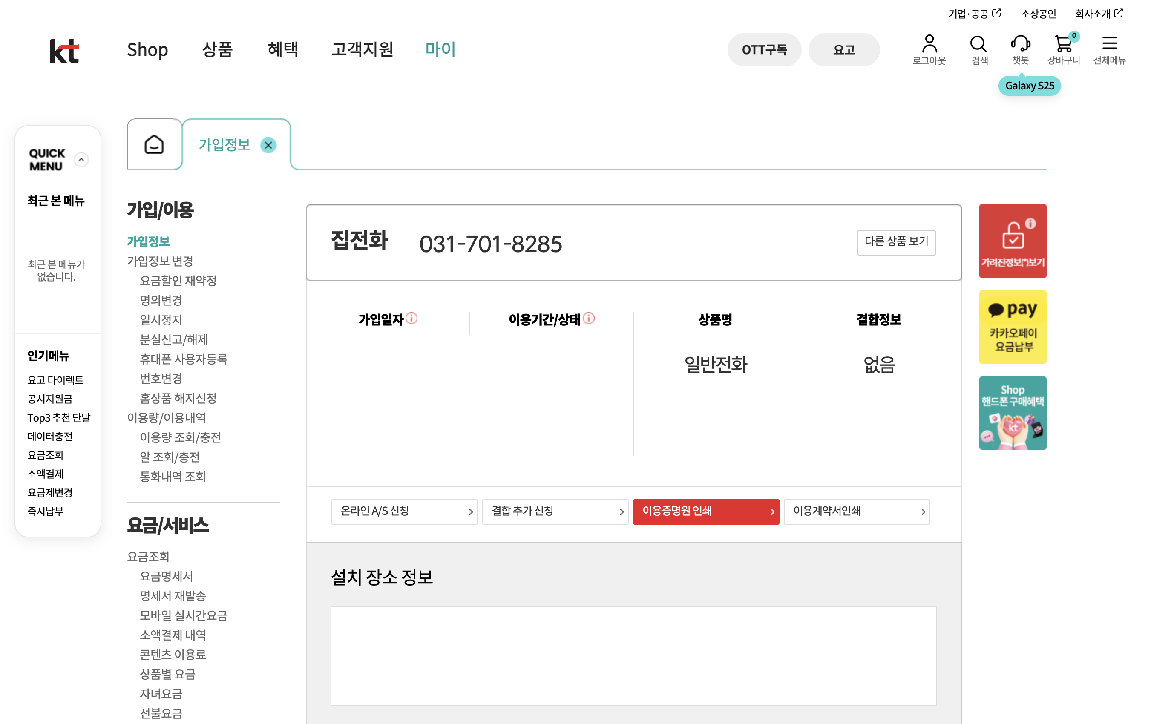
Task: Open 요금조회 under 요금/서비스
Action: pos(148,557)
